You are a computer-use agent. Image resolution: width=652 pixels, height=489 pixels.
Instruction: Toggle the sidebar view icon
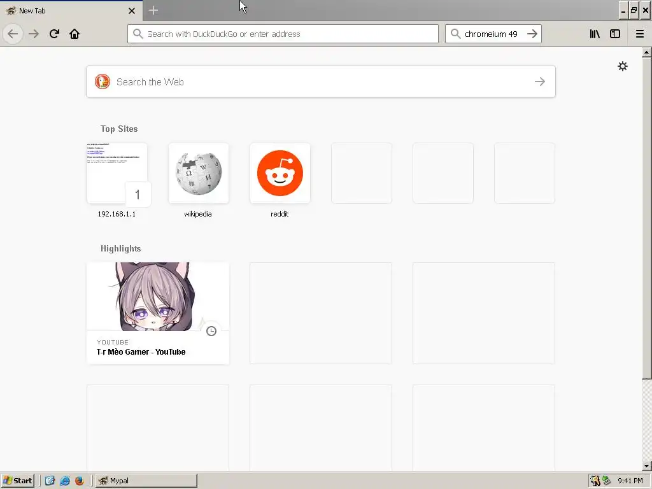pyautogui.click(x=615, y=34)
